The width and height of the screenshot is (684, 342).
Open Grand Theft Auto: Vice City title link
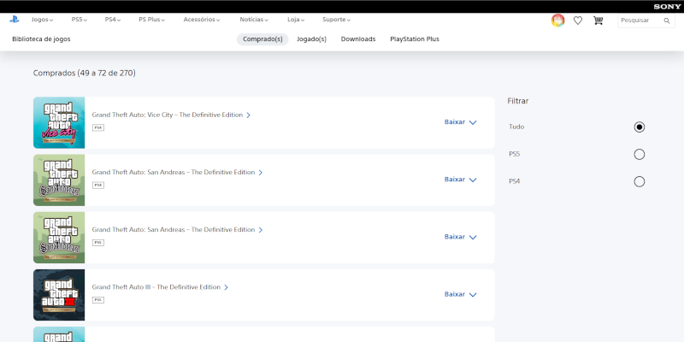click(x=167, y=115)
